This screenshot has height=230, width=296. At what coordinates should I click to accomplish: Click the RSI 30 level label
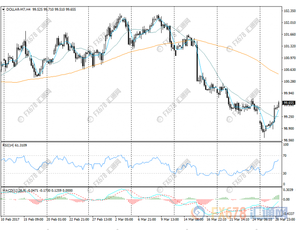click(x=285, y=174)
